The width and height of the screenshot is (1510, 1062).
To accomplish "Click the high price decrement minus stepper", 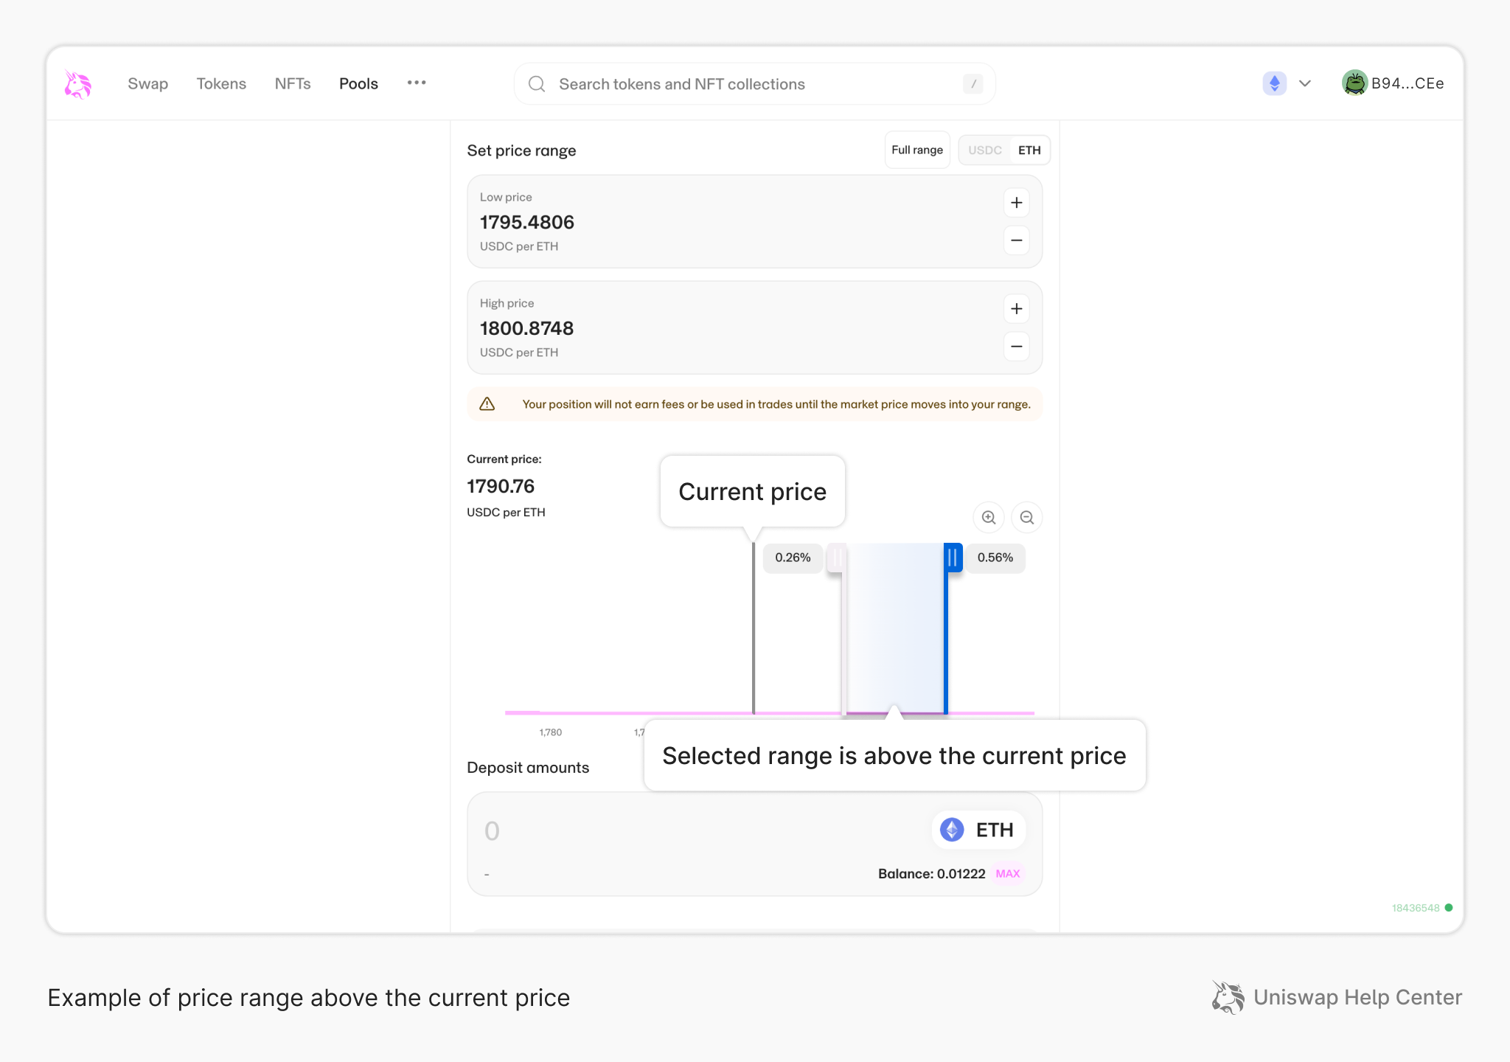I will coord(1016,346).
